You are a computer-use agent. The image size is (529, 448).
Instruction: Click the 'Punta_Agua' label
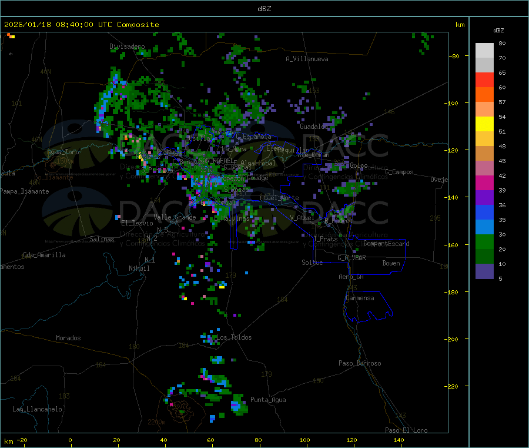point(268,400)
